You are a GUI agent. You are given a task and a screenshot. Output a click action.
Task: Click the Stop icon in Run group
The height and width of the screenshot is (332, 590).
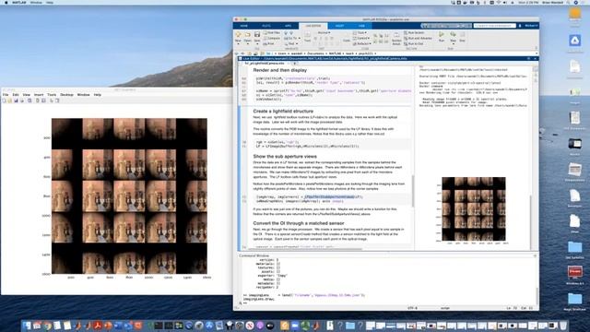[463, 34]
